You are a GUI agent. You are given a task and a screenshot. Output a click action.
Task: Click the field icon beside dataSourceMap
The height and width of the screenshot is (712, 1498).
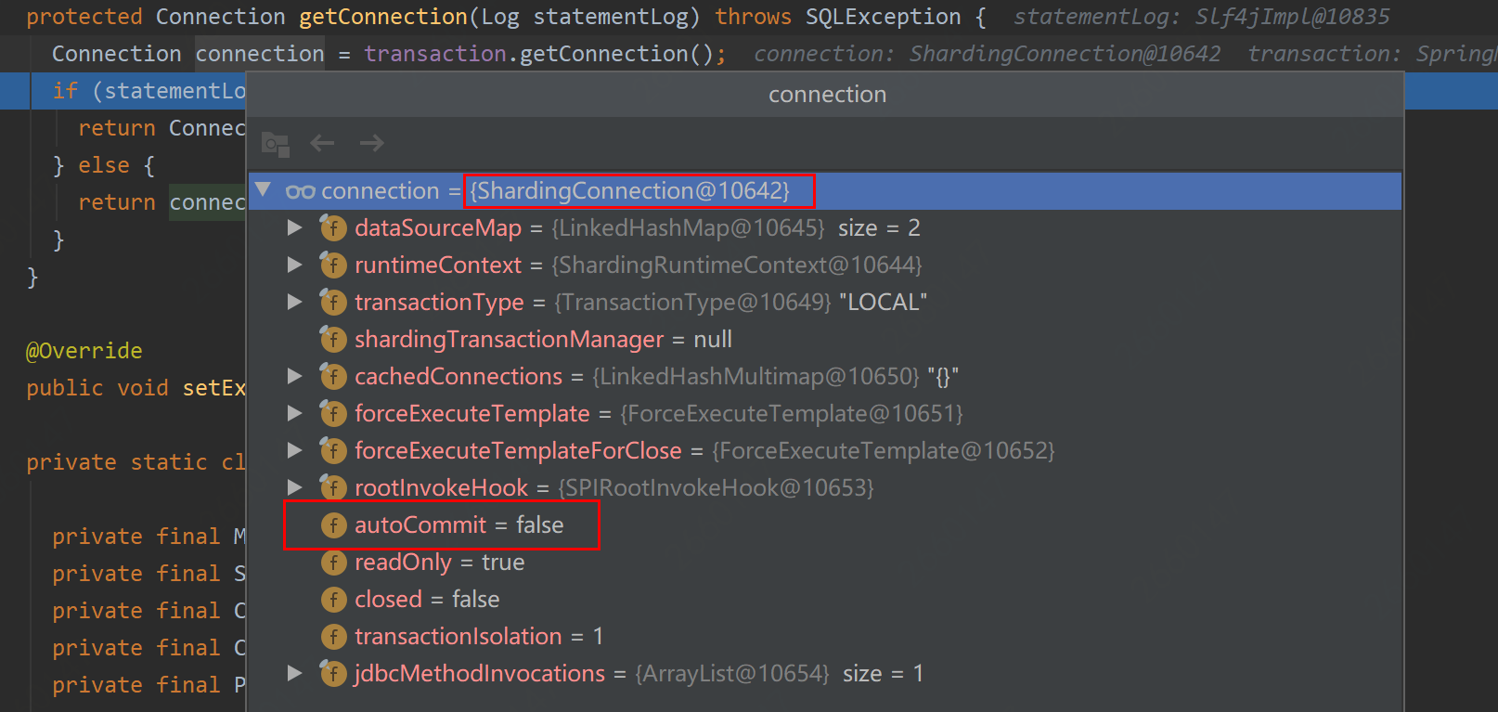[x=333, y=228]
